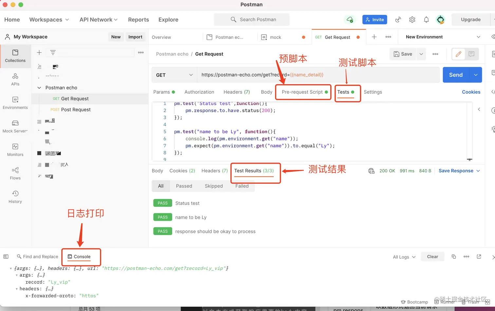
Task: Click the Upgrade button
Action: 471,20
